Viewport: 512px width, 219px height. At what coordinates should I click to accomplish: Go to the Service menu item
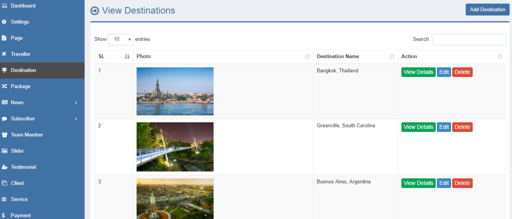tap(19, 199)
